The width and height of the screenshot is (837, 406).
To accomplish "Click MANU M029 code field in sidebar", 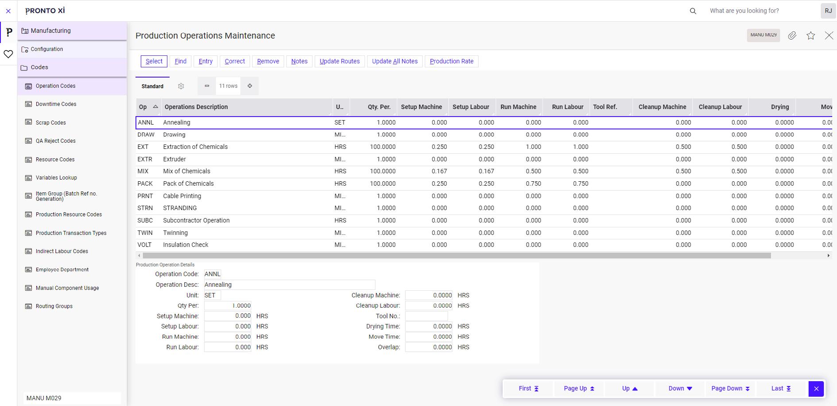I will point(72,398).
